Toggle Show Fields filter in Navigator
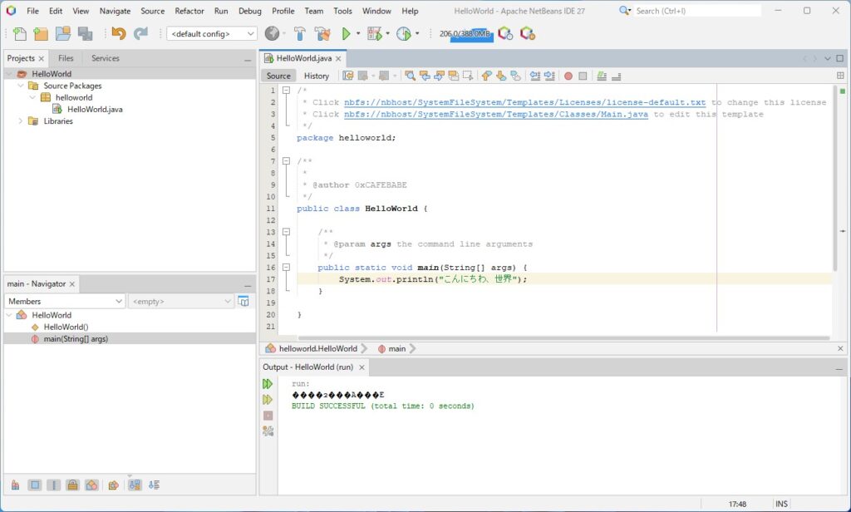Viewport: 851px width, 512px height. click(x=34, y=485)
